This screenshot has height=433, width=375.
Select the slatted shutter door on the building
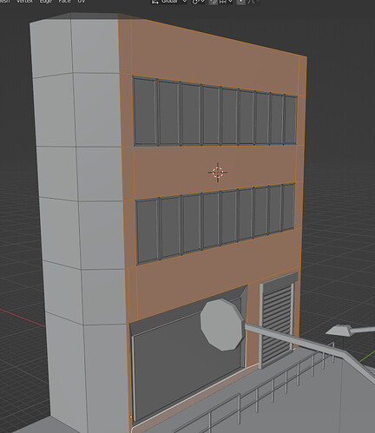(x=277, y=324)
